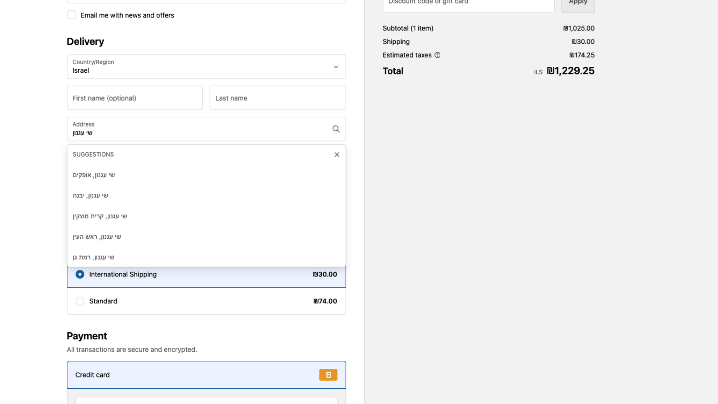Click the Apply discount button
Screen dimensions: 718x404
(578, 3)
